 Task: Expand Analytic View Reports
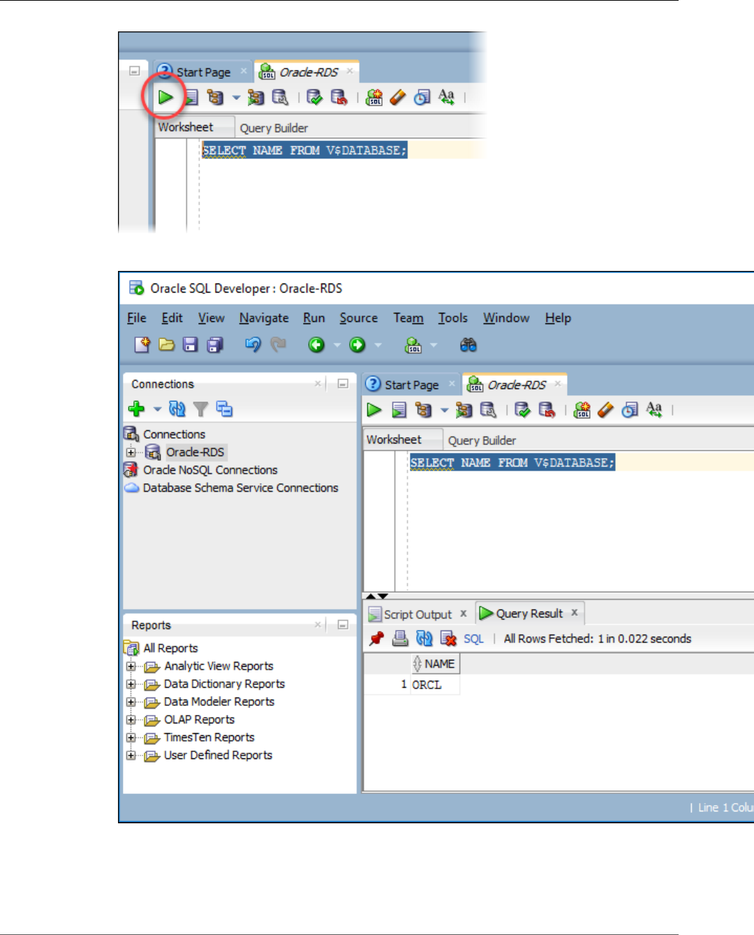point(131,666)
